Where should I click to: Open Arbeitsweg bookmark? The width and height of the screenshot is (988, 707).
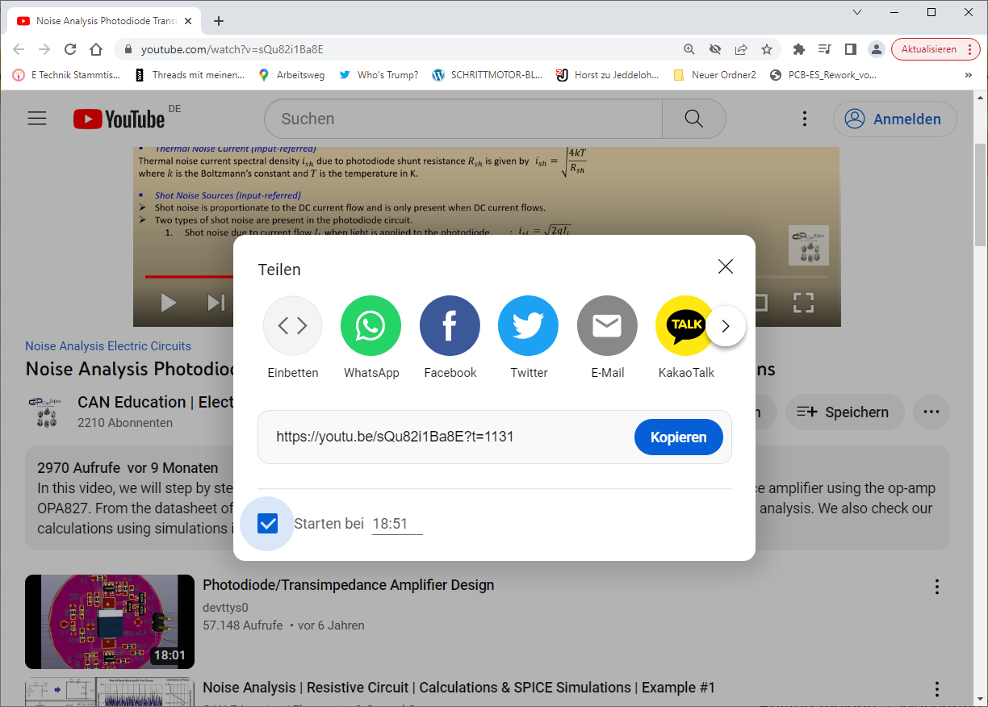[x=291, y=75]
